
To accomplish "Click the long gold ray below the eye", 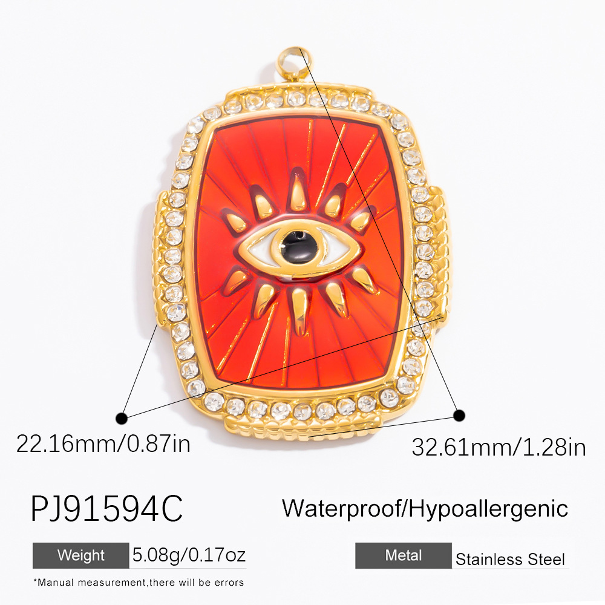I will coord(299,310).
